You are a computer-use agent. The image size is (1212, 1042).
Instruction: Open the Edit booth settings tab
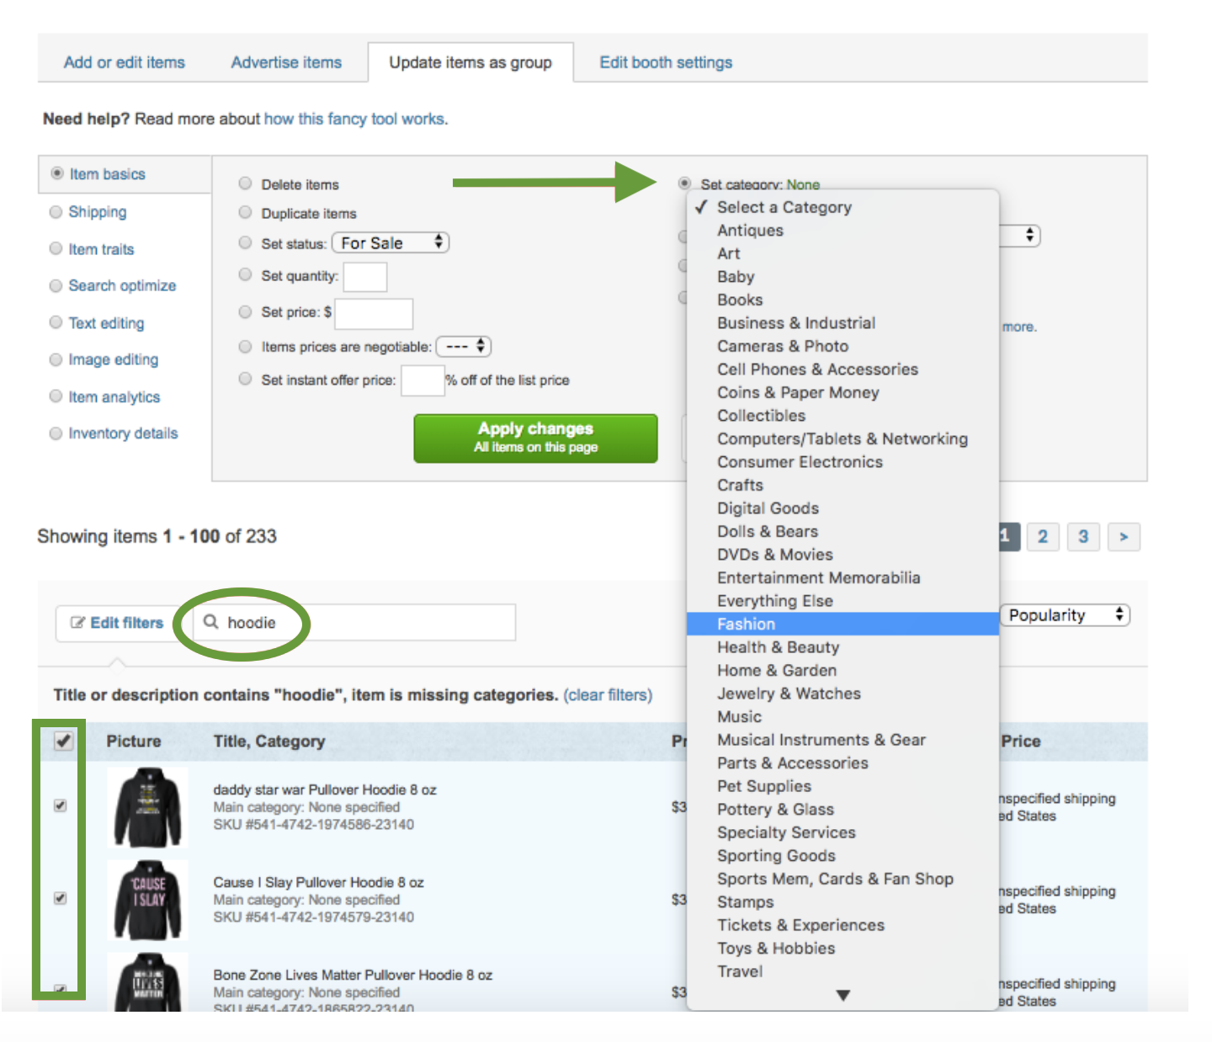(x=666, y=62)
